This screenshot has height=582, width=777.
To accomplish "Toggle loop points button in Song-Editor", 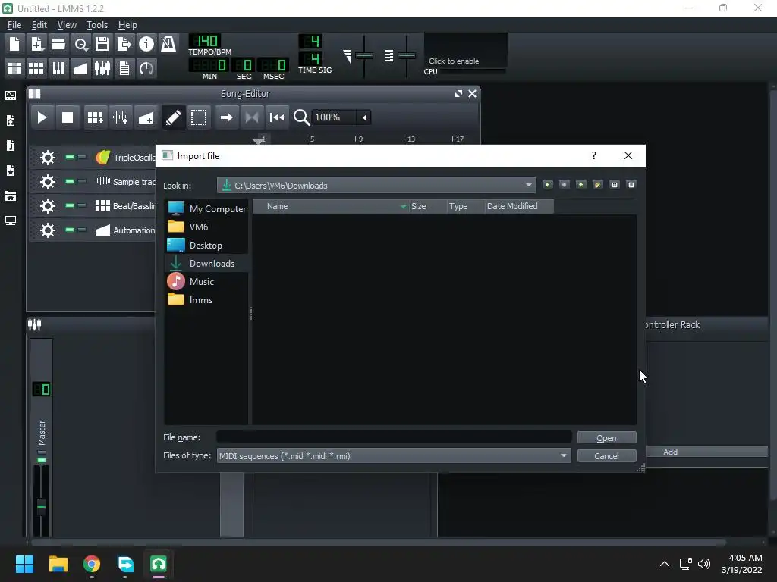I will (252, 117).
